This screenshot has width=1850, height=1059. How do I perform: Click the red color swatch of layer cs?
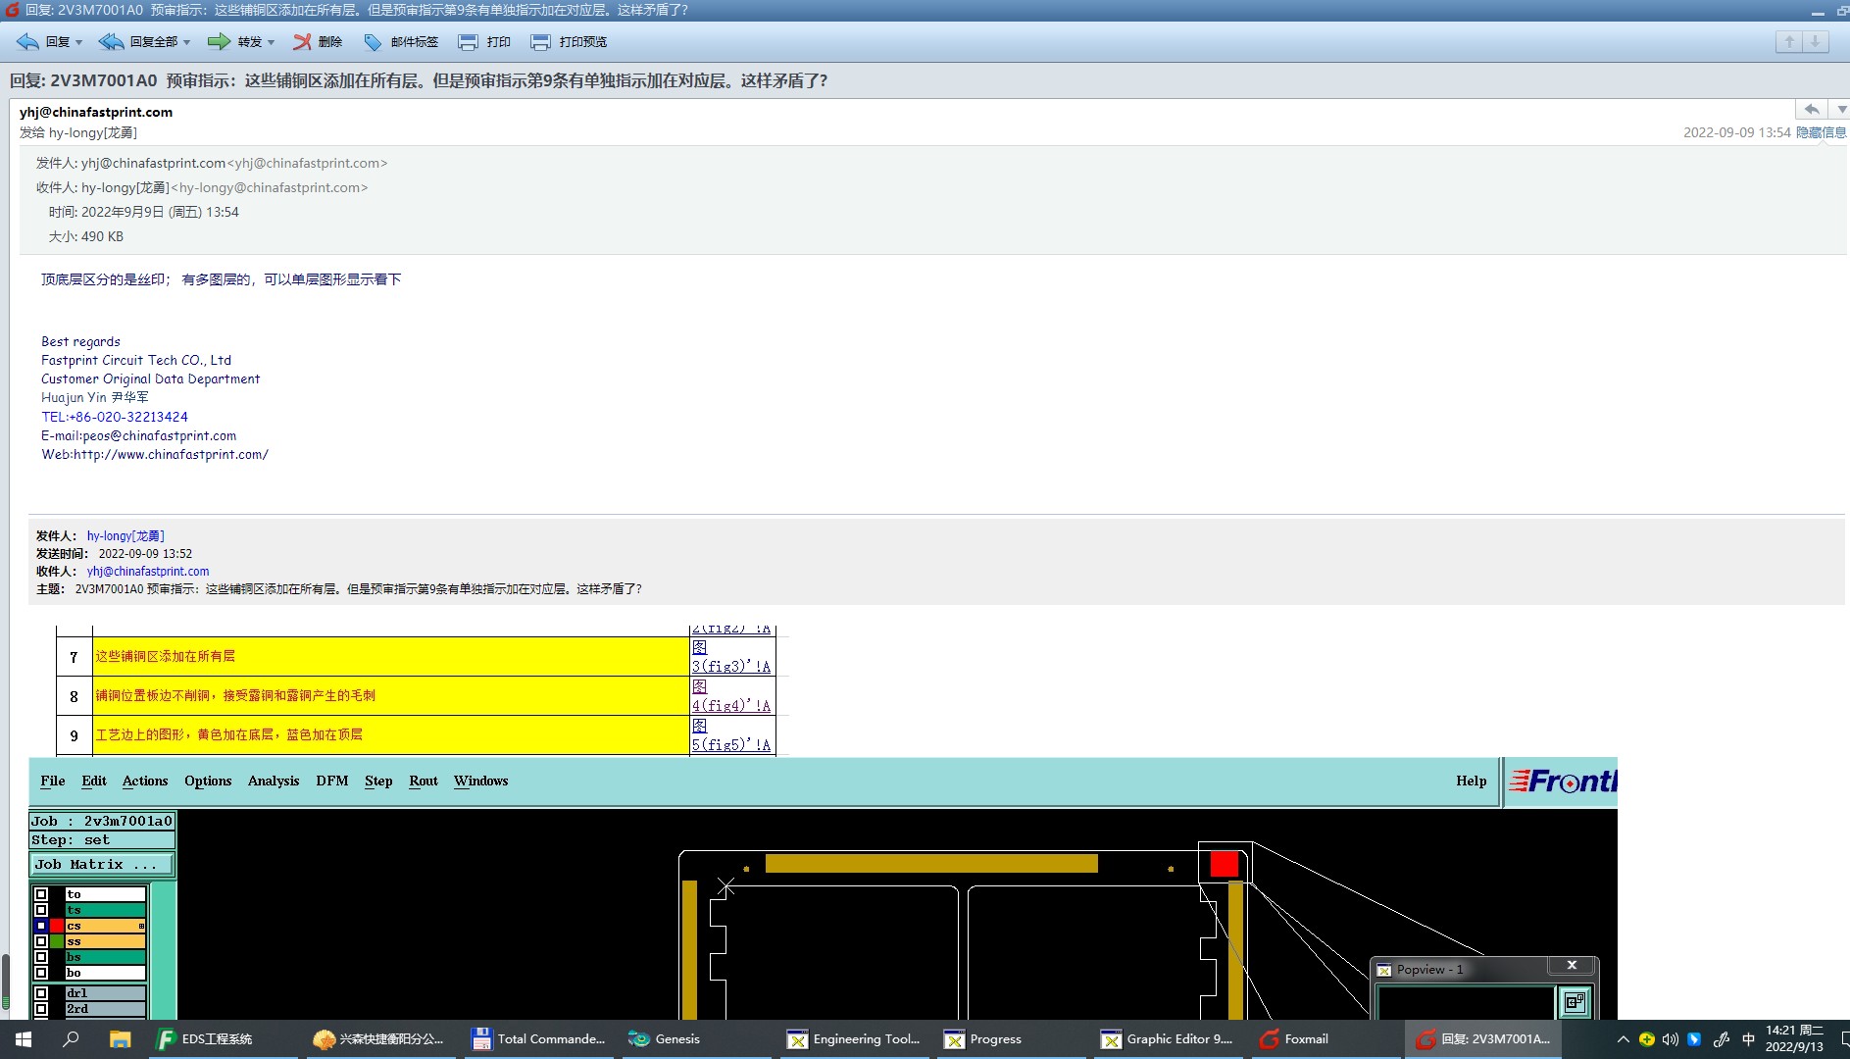coord(57,926)
